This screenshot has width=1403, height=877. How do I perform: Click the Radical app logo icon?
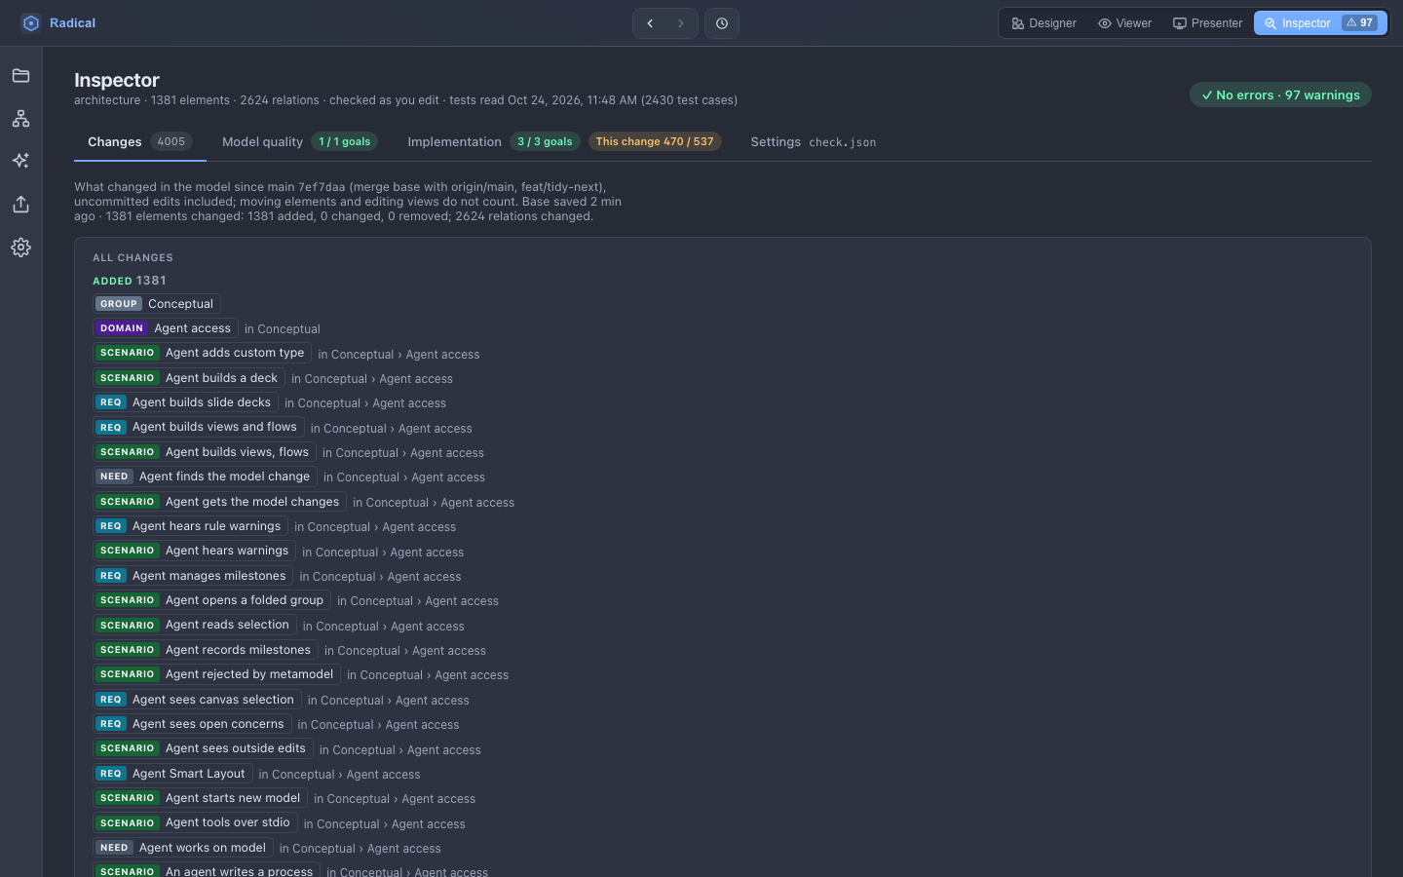(31, 23)
